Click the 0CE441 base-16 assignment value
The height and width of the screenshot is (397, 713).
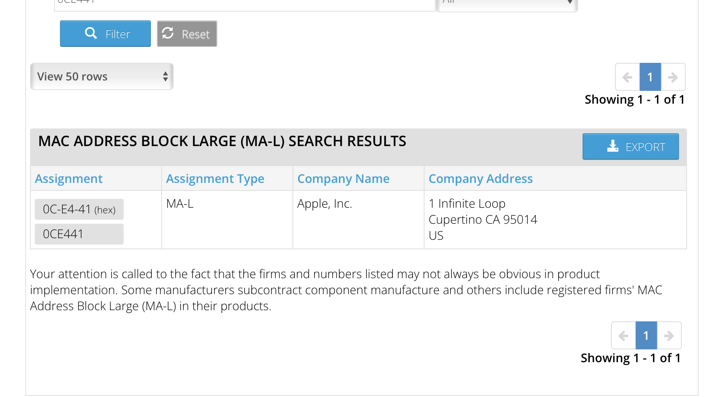(79, 234)
